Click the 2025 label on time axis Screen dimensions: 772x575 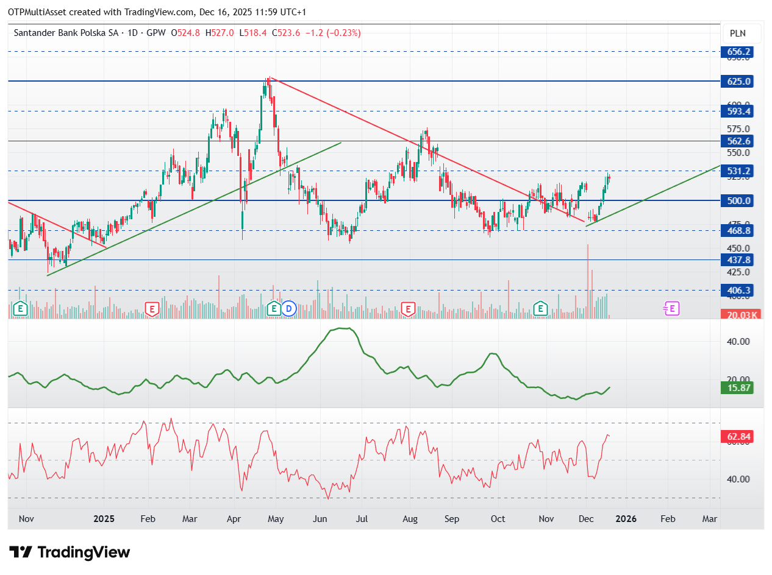click(104, 519)
